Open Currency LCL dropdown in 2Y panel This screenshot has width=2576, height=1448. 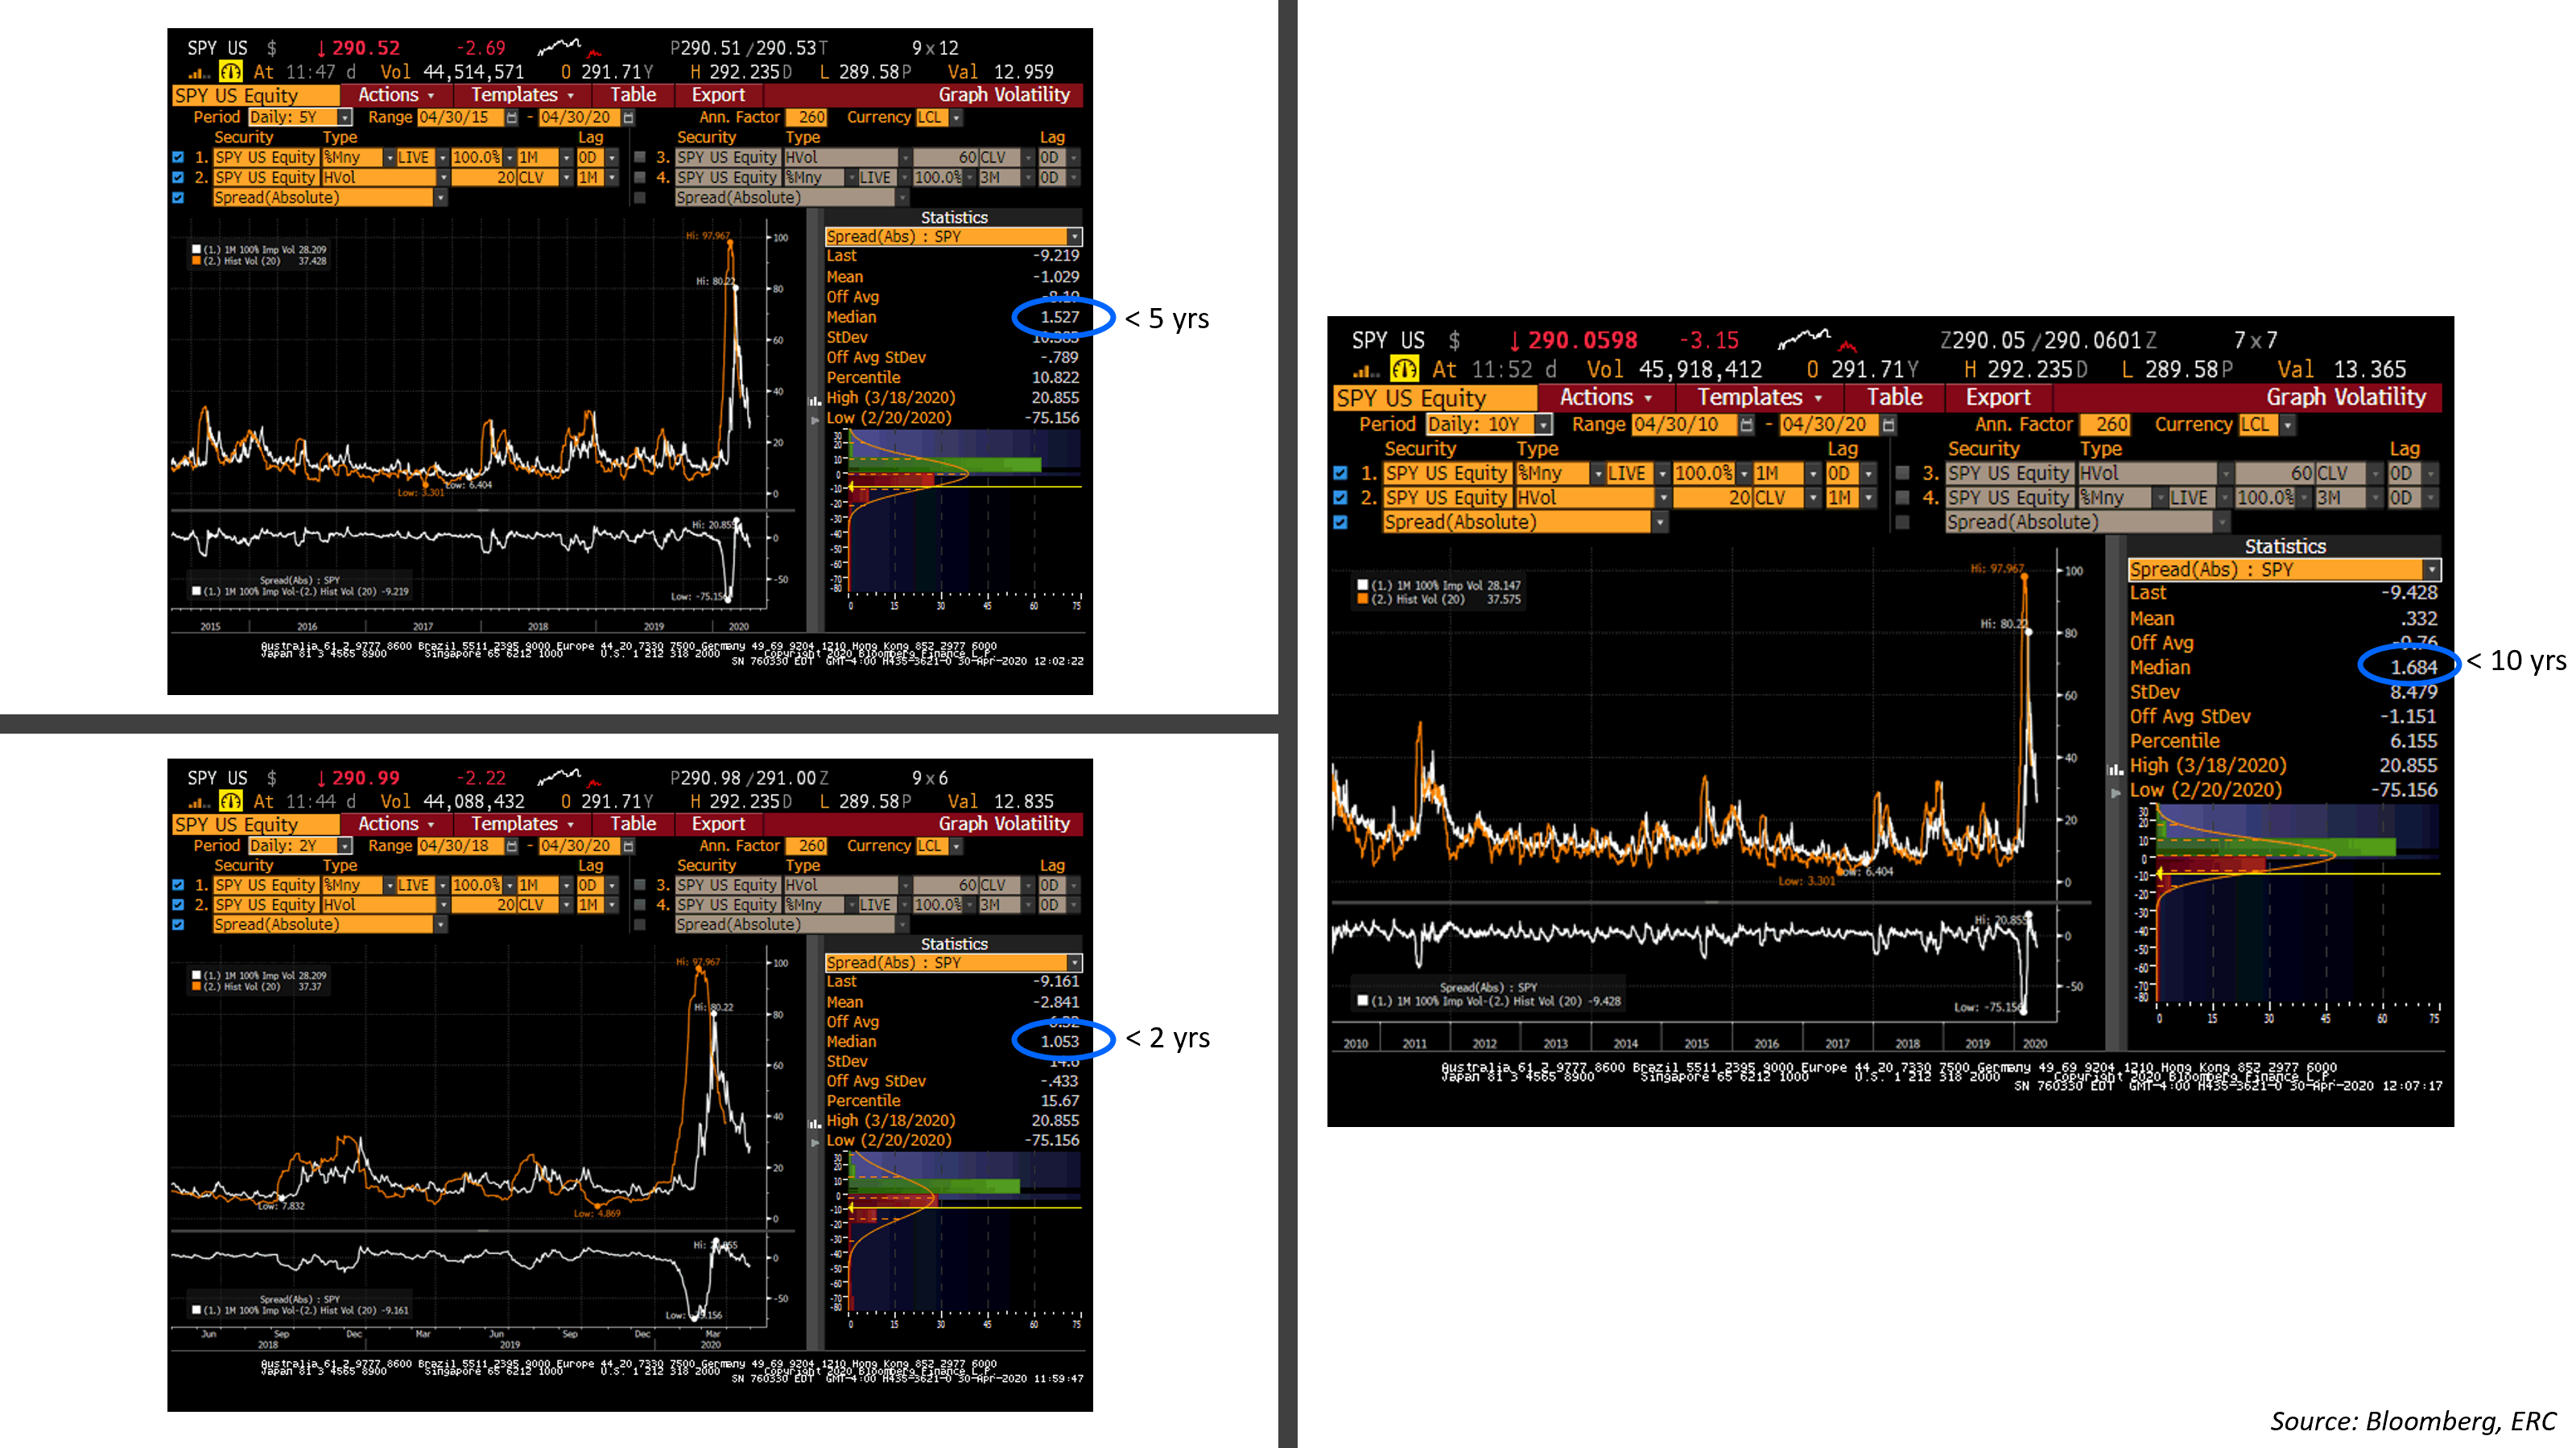click(x=957, y=846)
